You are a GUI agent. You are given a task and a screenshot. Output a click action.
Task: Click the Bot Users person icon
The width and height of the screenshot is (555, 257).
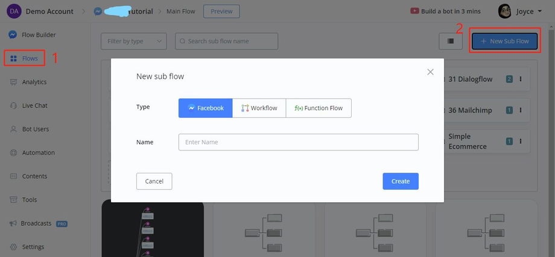click(13, 129)
